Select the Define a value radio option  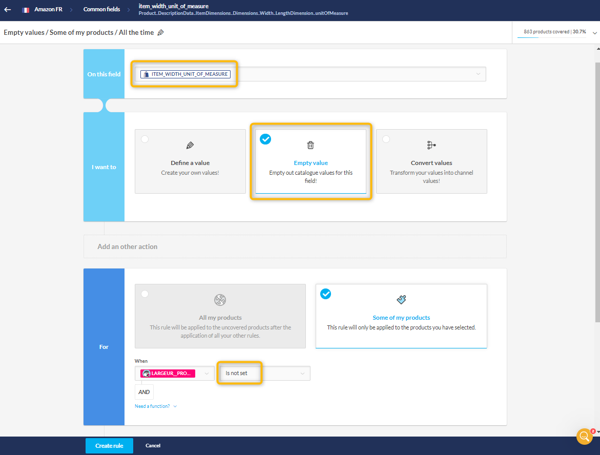145,139
